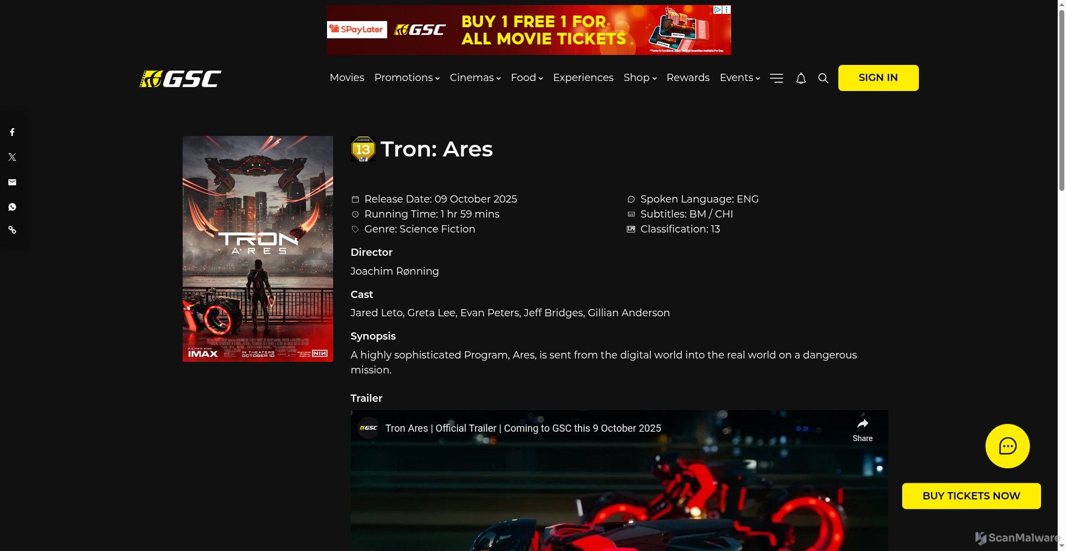Open the live chat bubble
1066x551 pixels.
(1007, 446)
